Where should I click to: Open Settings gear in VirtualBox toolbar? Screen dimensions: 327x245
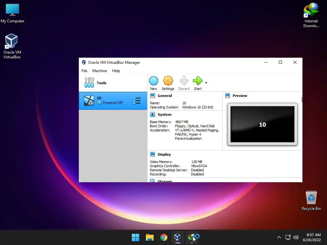coord(168,81)
